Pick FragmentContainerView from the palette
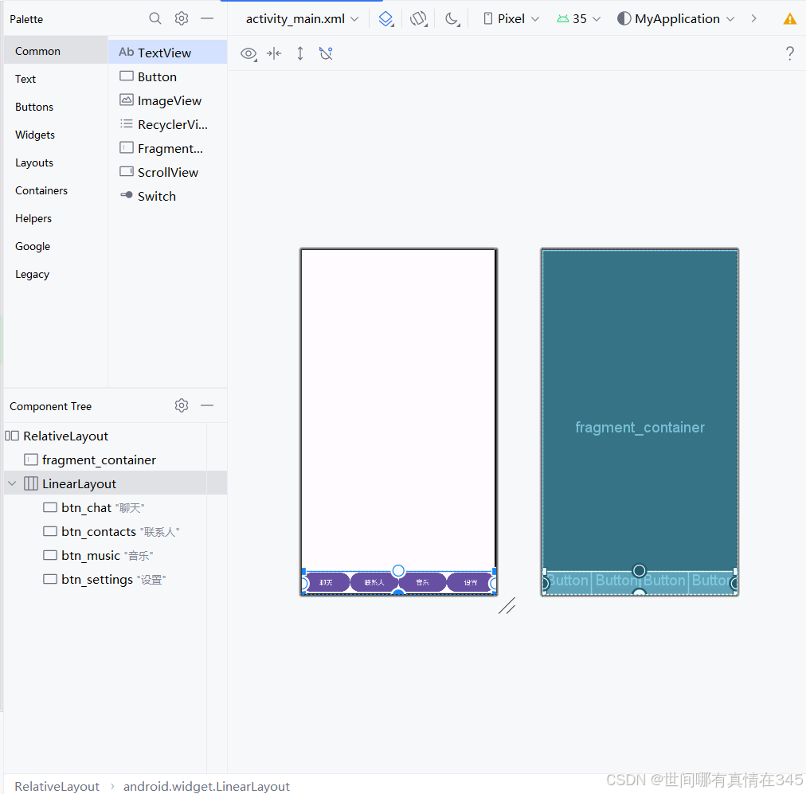The image size is (806, 794). pyautogui.click(x=167, y=148)
